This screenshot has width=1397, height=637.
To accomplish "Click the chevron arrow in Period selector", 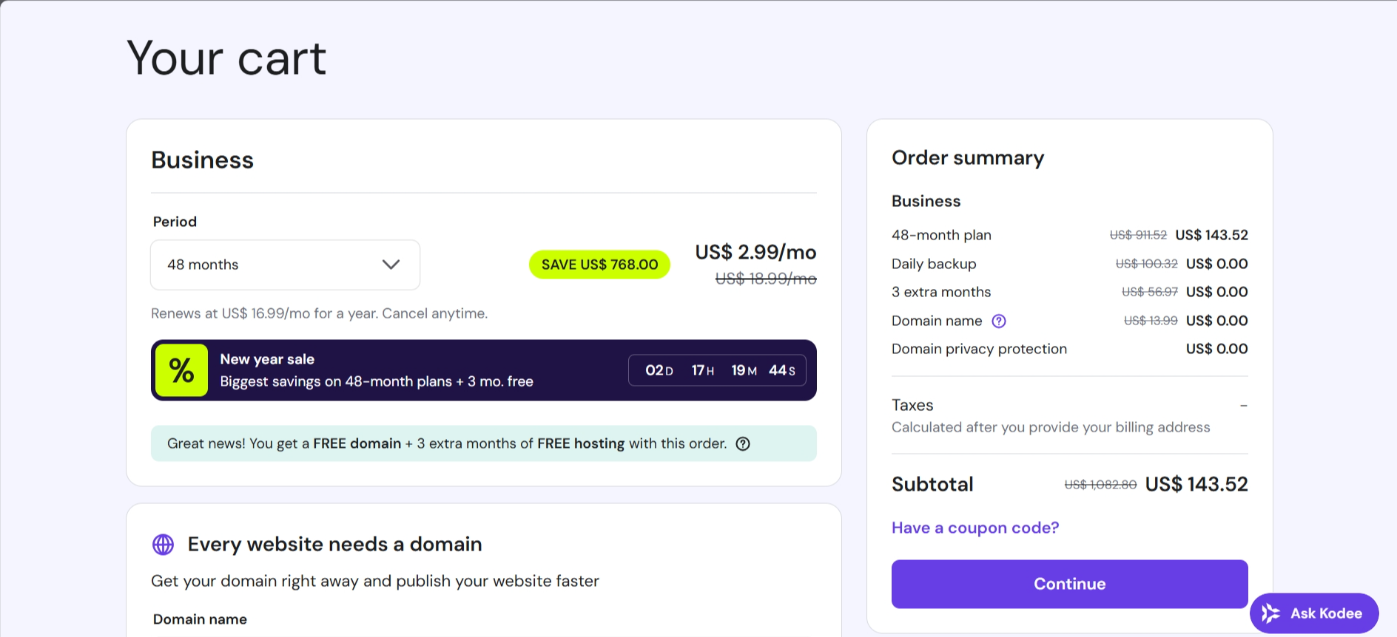I will [x=391, y=265].
